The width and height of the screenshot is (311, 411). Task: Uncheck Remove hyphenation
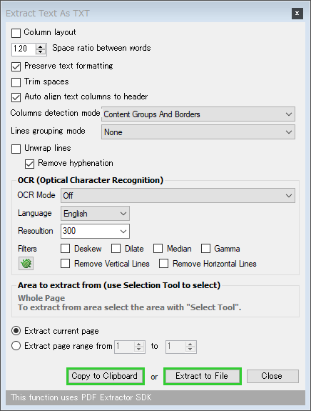click(x=29, y=164)
